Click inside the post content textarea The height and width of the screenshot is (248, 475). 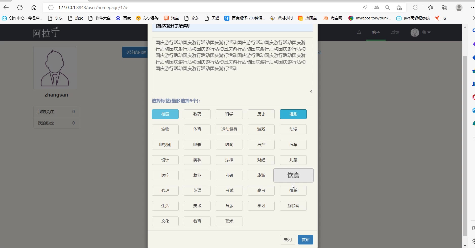click(232, 66)
